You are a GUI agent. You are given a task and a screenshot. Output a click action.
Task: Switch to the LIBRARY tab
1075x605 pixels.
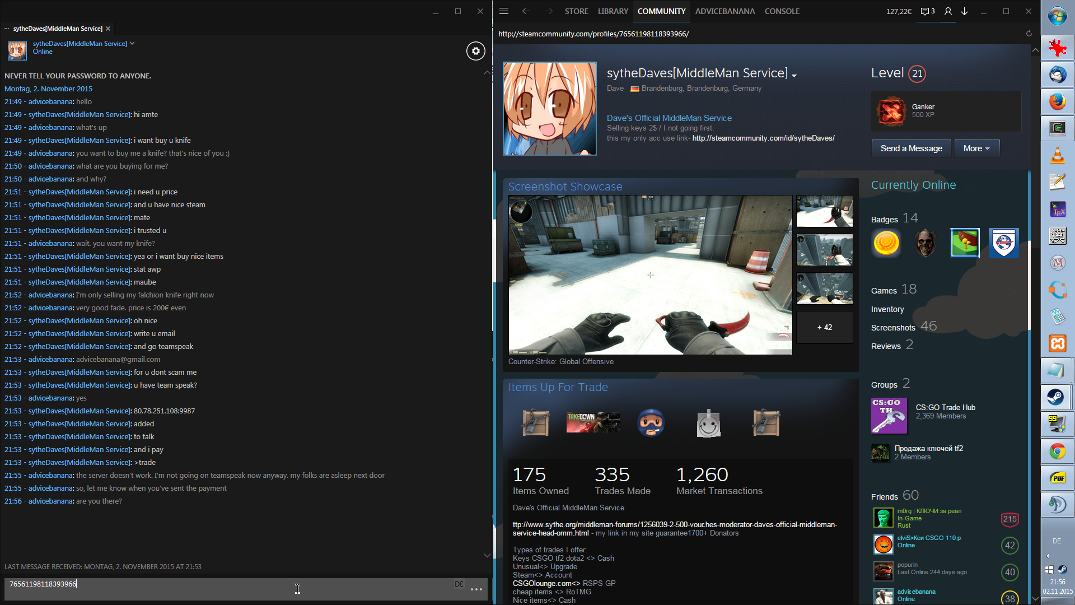613,11
